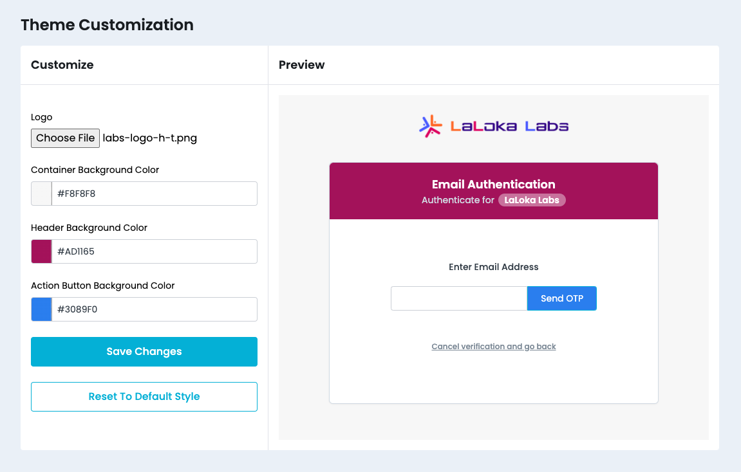Click the Choose File button for logo
Screen dimensions: 741x472
coord(65,138)
